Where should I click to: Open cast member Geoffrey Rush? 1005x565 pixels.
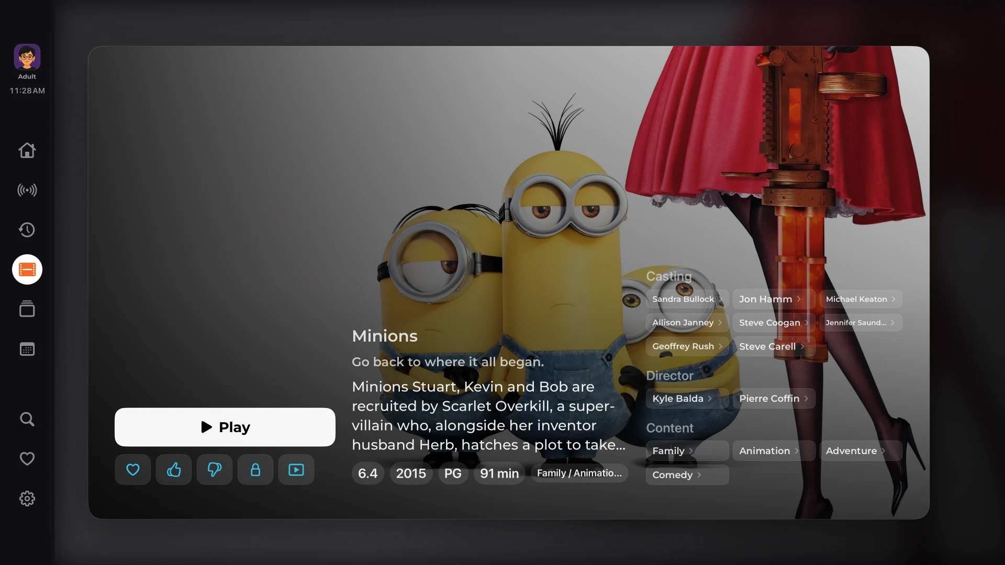(x=687, y=346)
